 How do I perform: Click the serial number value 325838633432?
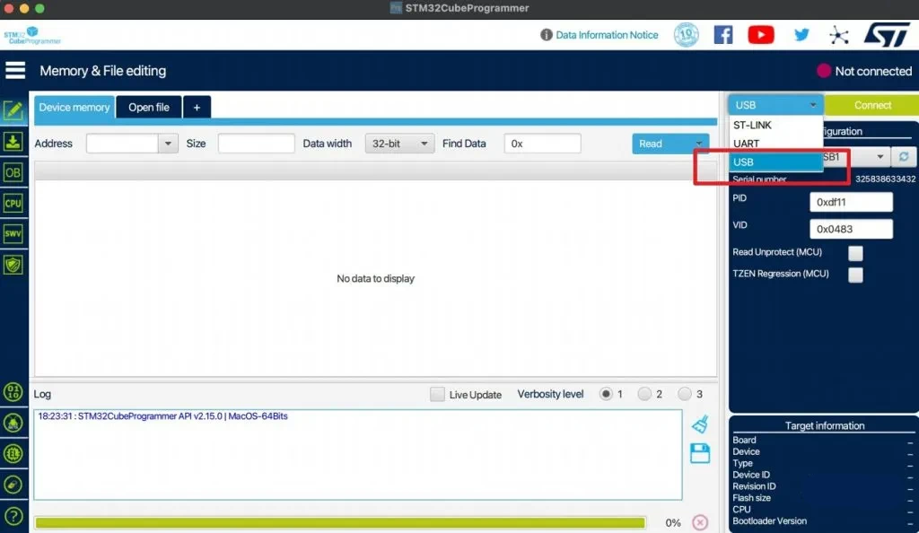885,179
